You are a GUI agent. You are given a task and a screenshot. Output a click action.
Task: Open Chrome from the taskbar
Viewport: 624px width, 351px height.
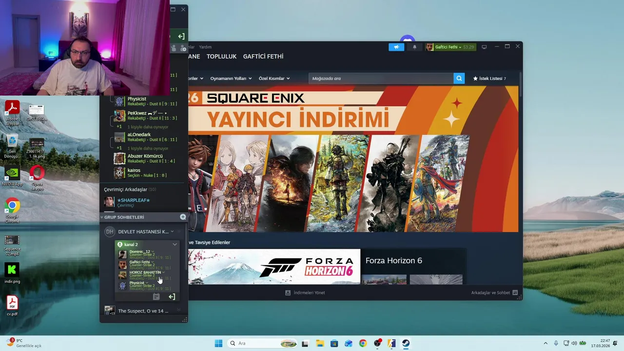click(363, 343)
